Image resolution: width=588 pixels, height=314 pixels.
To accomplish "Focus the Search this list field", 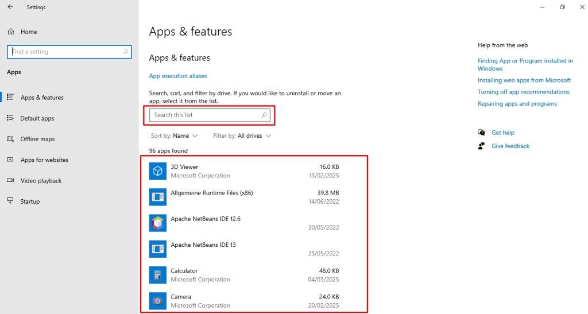I will point(210,115).
